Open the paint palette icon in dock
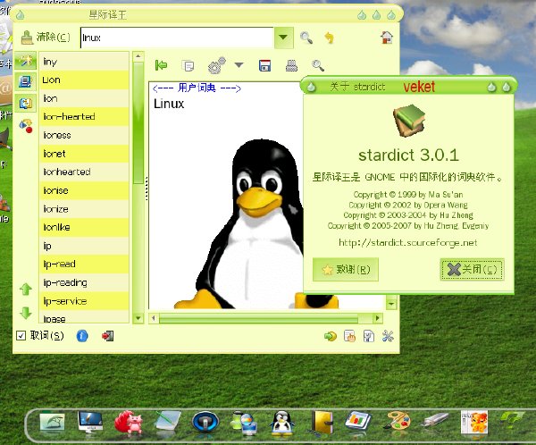This screenshot has height=445, width=536. pyautogui.click(x=397, y=422)
